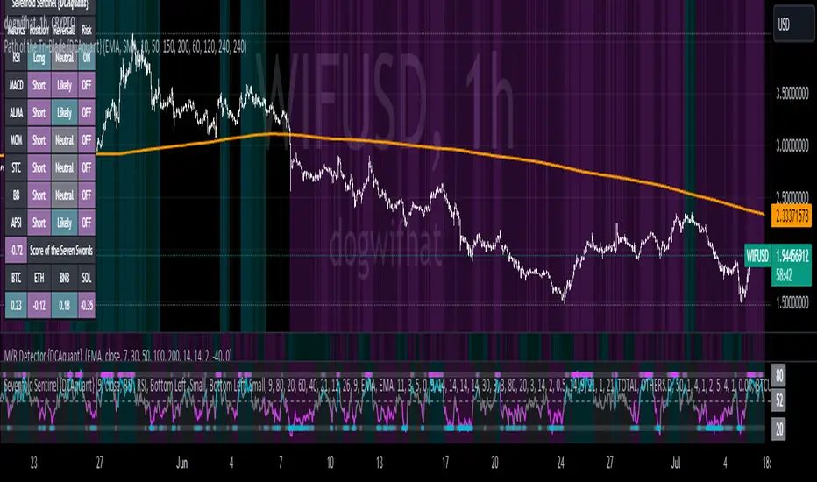Click the Short cell in ALMA row
The image size is (817, 482).
39,112
